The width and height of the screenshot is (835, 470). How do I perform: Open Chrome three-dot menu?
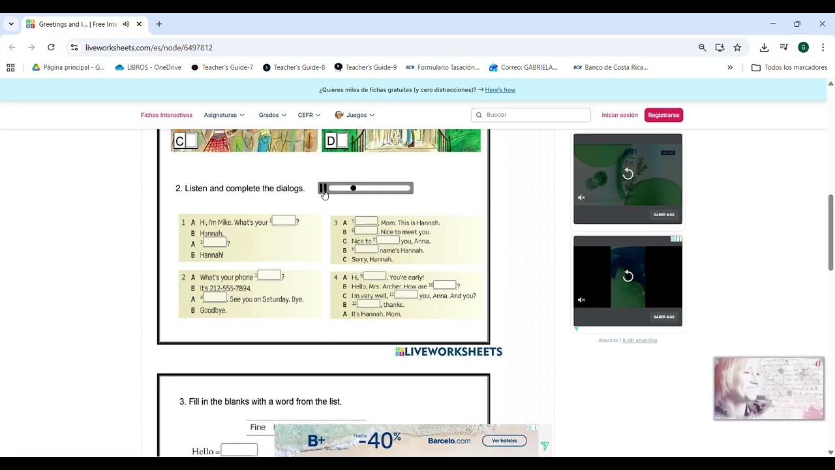[823, 48]
